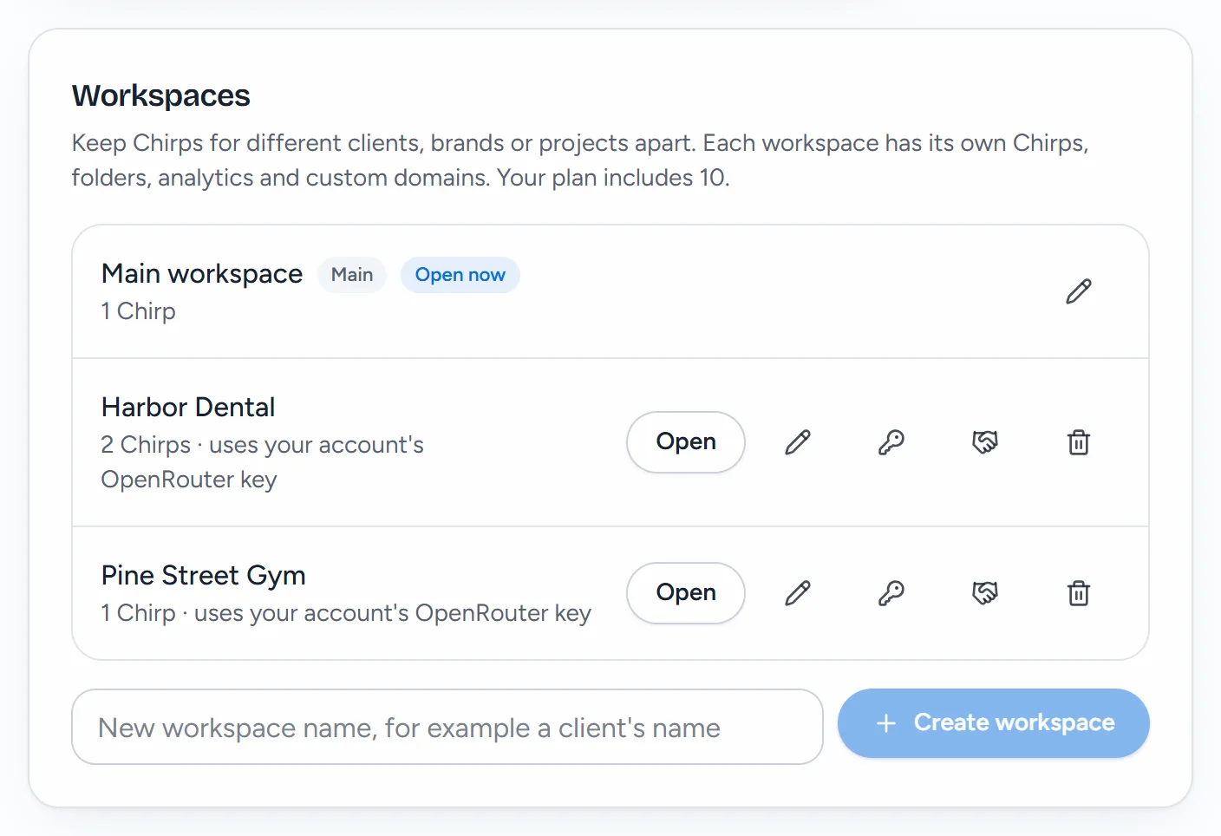Image resolution: width=1221 pixels, height=836 pixels.
Task: Click the Create workspace button
Action: click(x=994, y=723)
